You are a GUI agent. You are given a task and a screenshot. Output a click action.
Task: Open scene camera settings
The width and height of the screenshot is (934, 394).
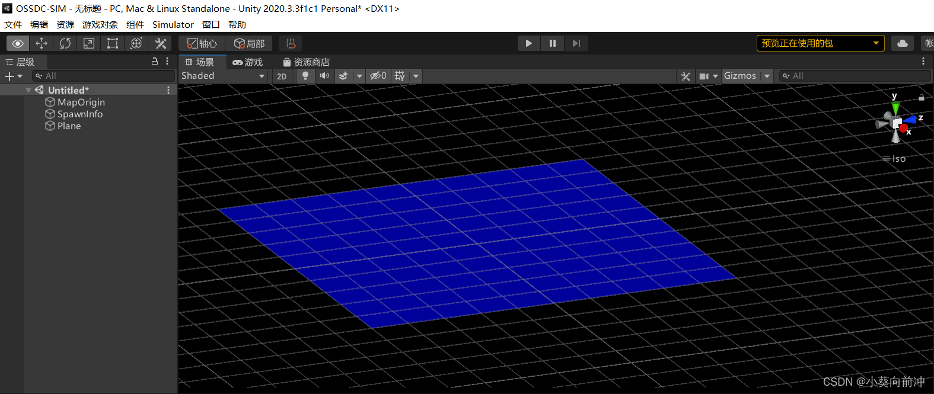tap(704, 76)
